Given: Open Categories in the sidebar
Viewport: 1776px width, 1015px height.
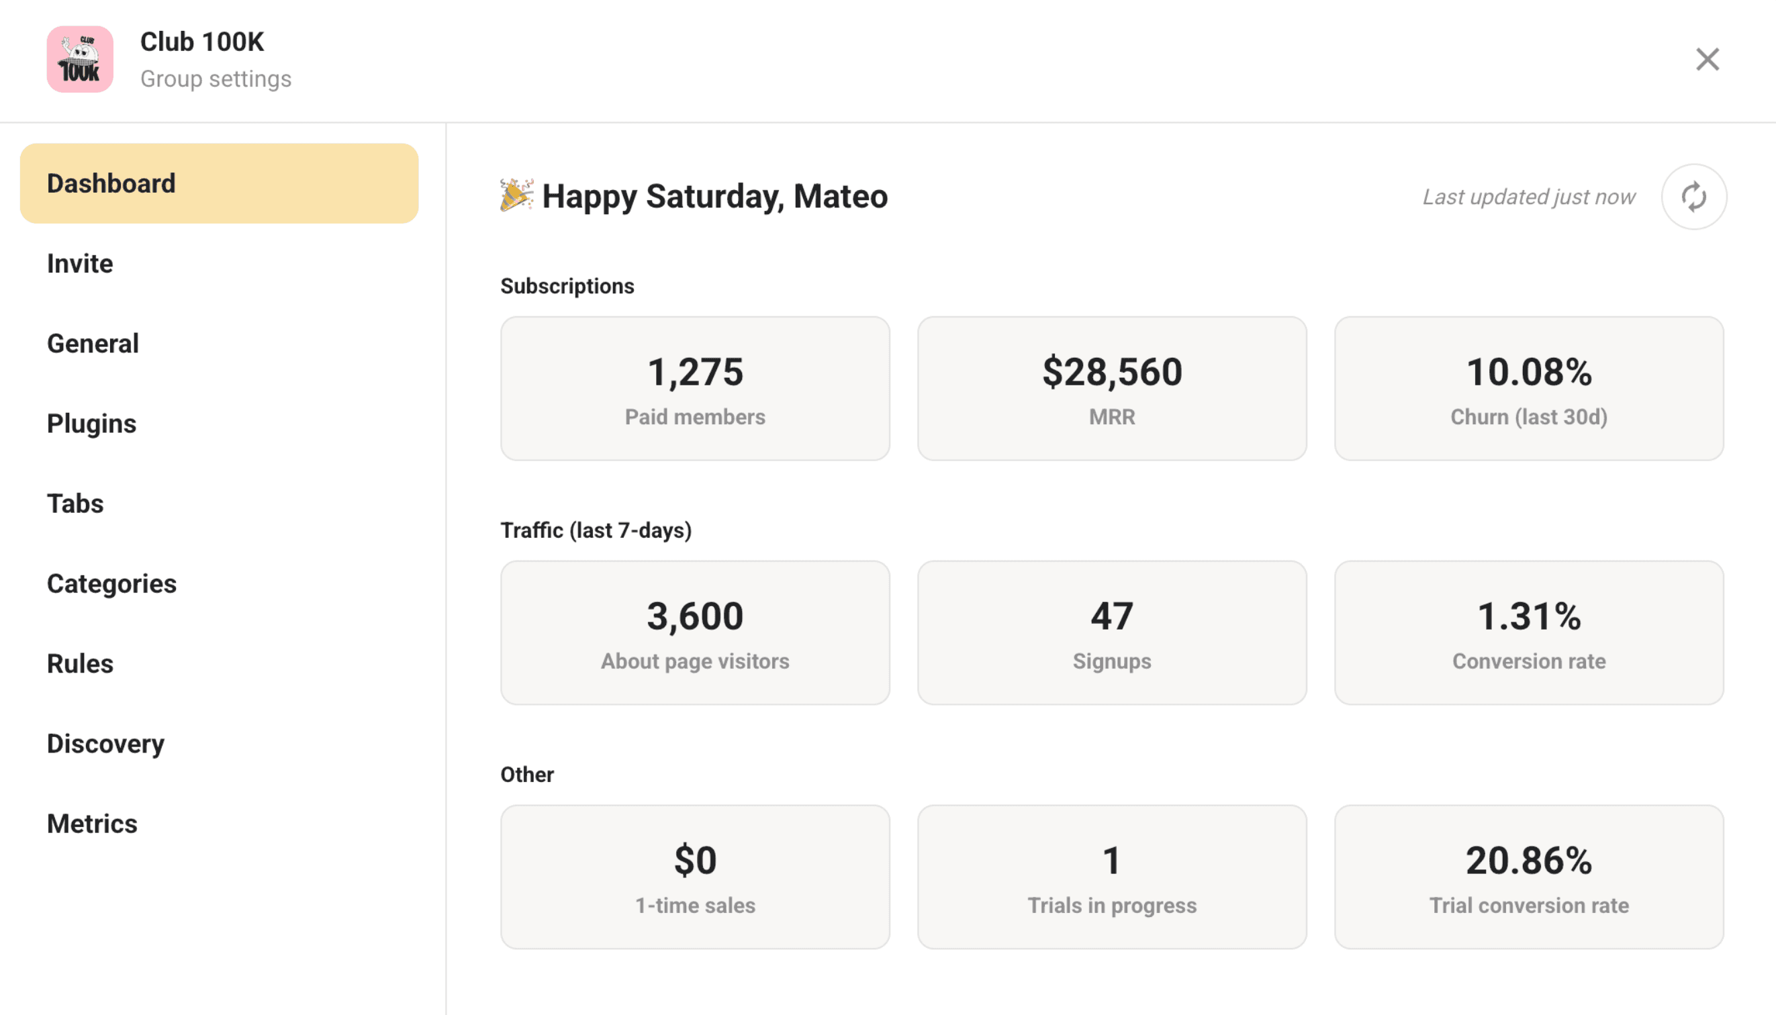Looking at the screenshot, I should (111, 583).
